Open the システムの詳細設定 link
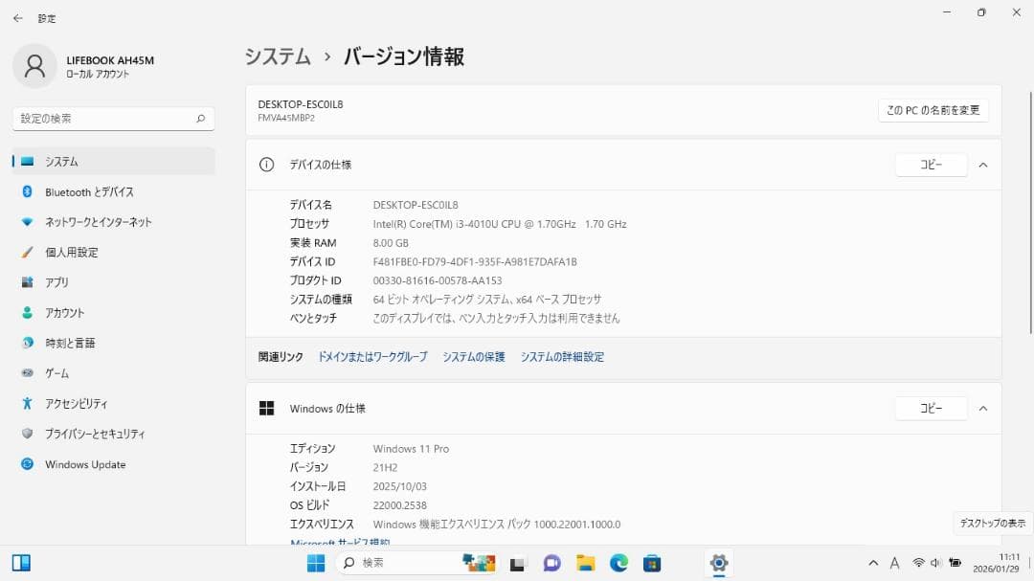Screen dimensions: 1034x581 [562, 355]
